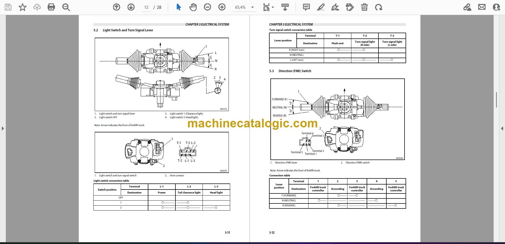
Task: Open the page fit options dropdown
Action: (269, 7)
